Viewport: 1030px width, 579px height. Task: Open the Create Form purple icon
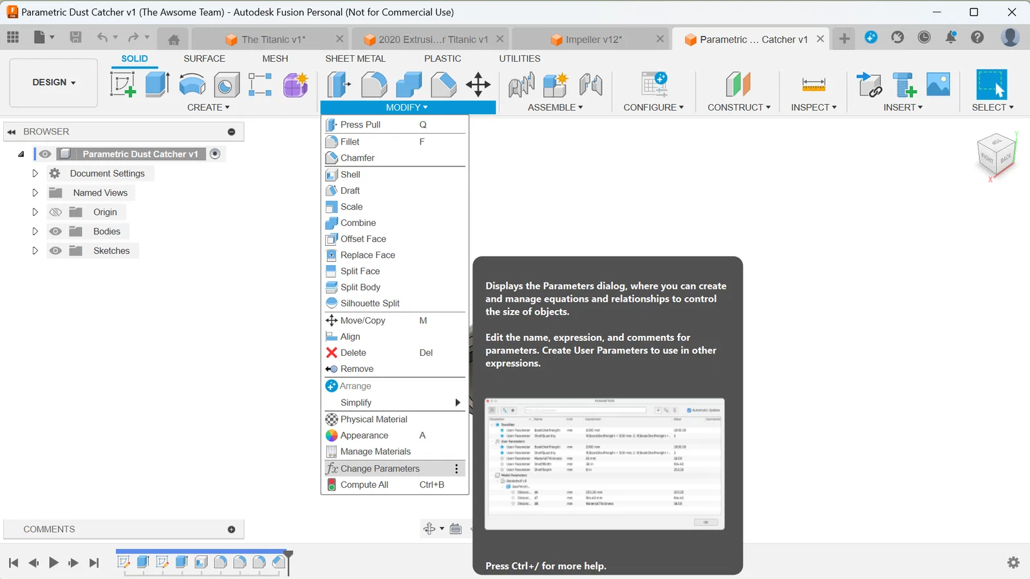click(x=296, y=84)
